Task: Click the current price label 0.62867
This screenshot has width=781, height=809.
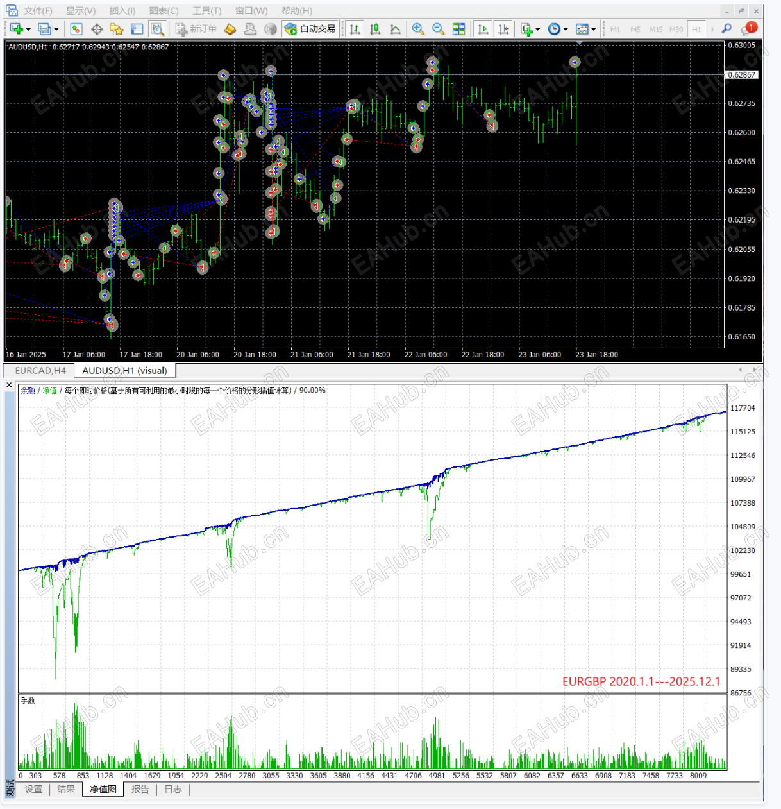Action: 741,75
